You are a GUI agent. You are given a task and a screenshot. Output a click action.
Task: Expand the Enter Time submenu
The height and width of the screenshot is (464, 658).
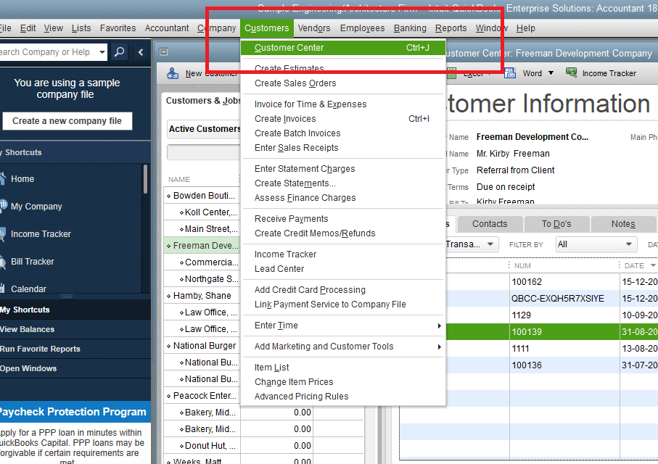point(439,326)
